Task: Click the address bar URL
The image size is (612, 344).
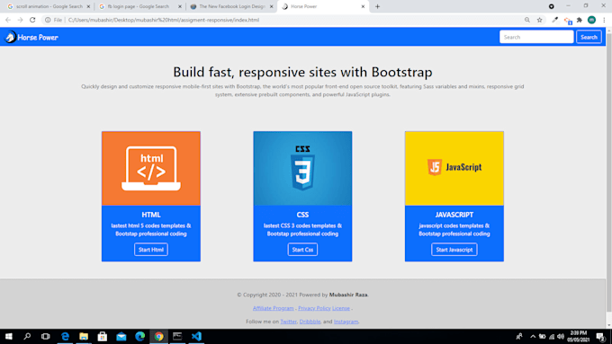Action: pos(164,20)
